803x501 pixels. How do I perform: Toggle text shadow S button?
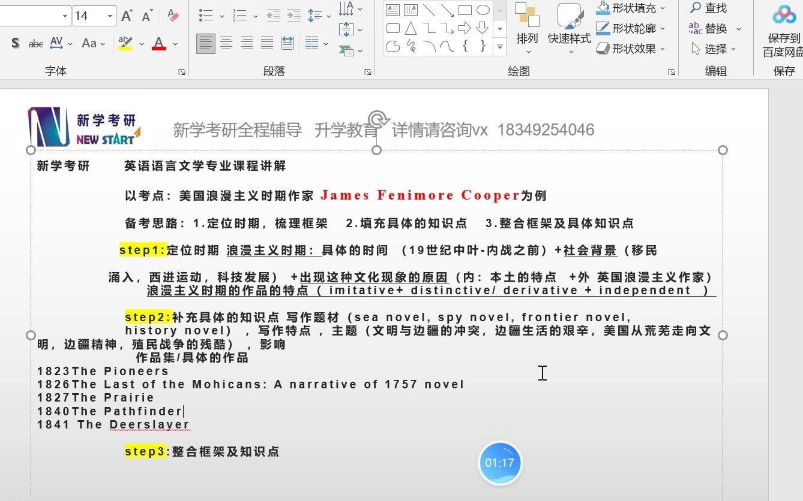click(16, 43)
